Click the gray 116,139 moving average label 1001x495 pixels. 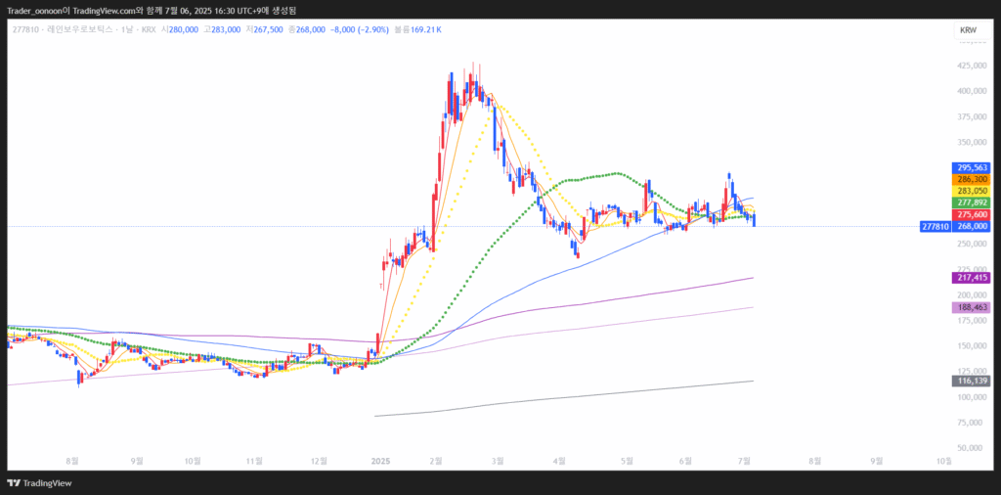tap(973, 381)
